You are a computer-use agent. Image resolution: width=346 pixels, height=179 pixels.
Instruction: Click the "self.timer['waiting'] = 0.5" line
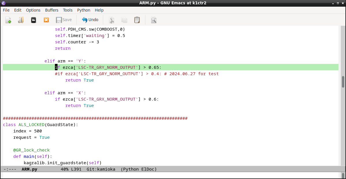(90, 36)
